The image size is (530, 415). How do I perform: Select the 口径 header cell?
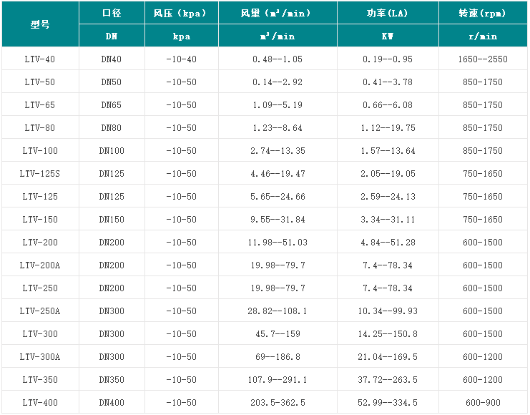point(112,14)
